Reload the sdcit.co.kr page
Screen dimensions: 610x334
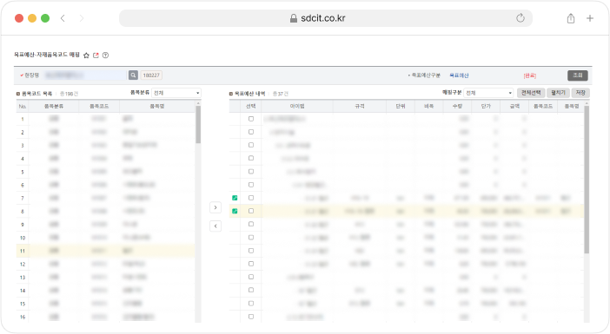tap(520, 18)
